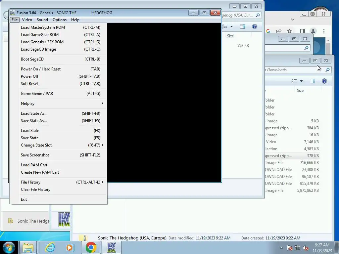The width and height of the screenshot is (339, 254).
Task: Open Start menu orb
Action: [9, 247]
